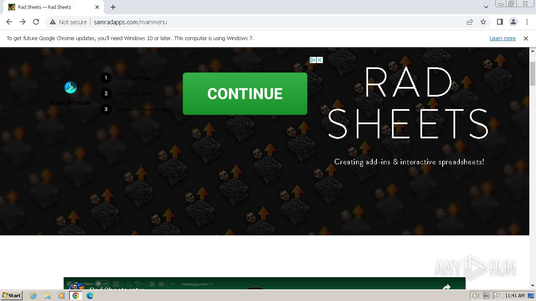Click the scrollbar up arrow

click(533, 51)
